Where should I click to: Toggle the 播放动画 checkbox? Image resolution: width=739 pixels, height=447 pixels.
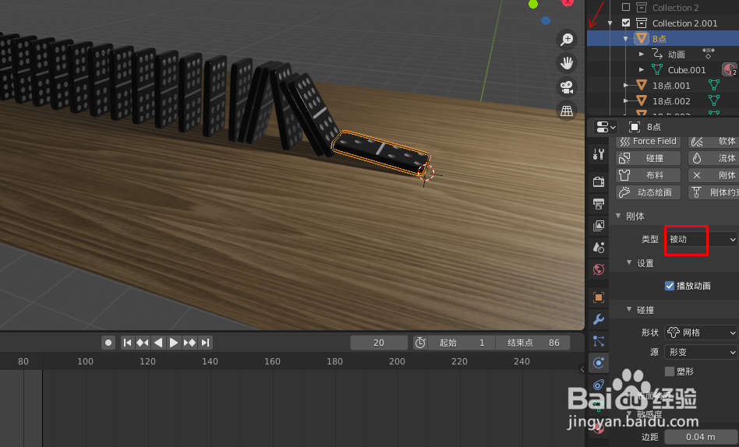pyautogui.click(x=670, y=286)
